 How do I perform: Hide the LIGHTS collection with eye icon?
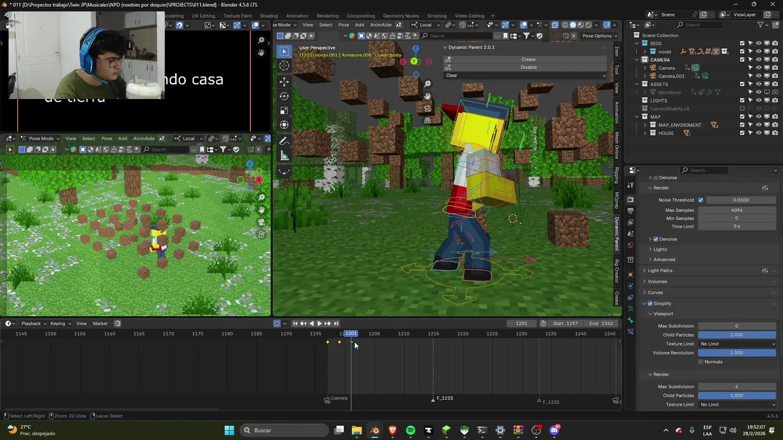point(759,100)
